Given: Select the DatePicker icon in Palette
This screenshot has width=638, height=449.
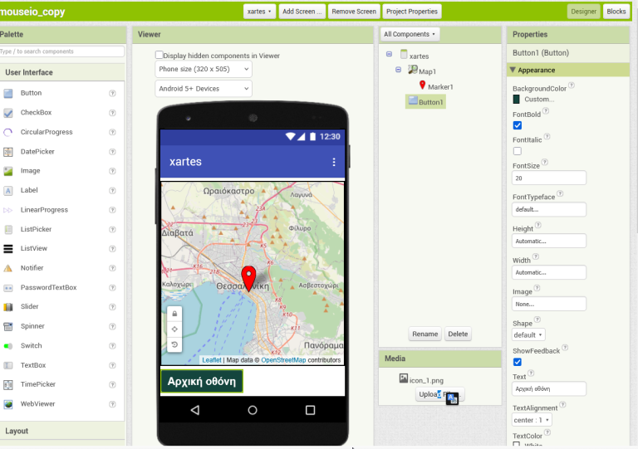Looking at the screenshot, I should [8, 152].
